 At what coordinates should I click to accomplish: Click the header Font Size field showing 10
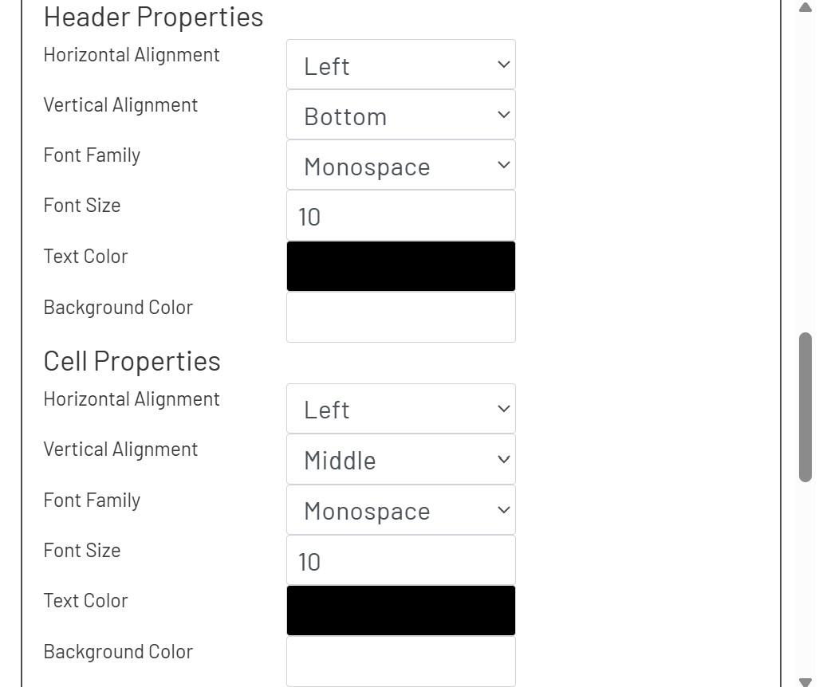pos(400,215)
